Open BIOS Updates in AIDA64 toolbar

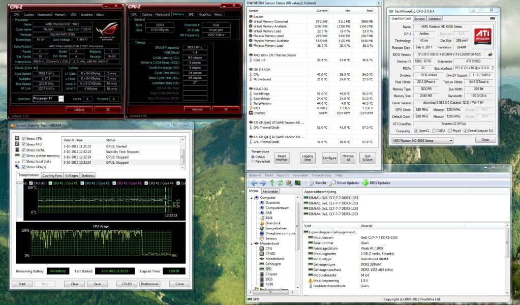[x=376, y=183]
